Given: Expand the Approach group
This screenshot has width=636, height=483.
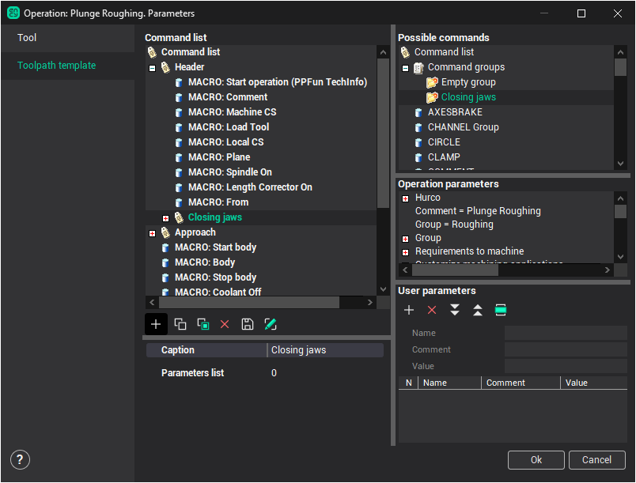Looking at the screenshot, I should coord(152,232).
